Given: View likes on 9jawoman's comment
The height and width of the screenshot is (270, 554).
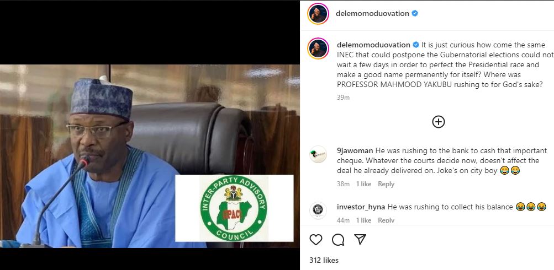Looking at the screenshot, I should pos(363,184).
